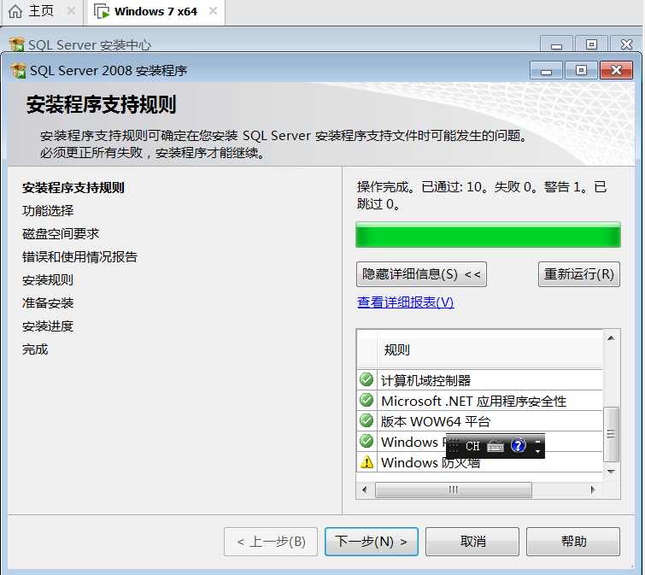This screenshot has width=645, height=575.
Task: Select the 错误和使用情况报告 step
Action: [79, 257]
